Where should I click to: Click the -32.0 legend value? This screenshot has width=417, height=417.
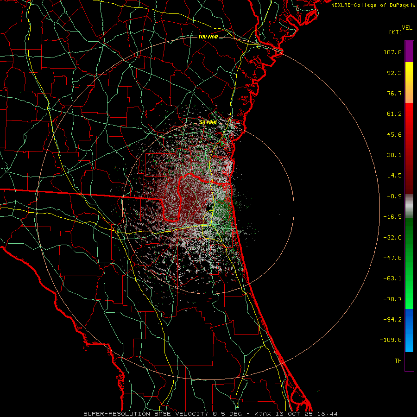392,238
